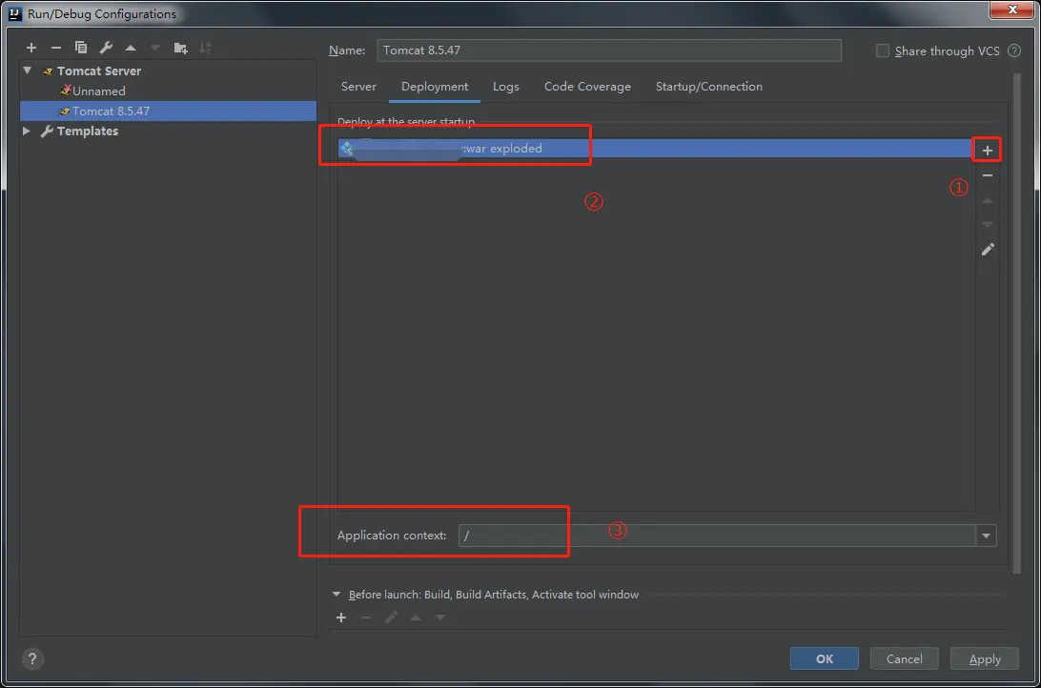1041x688 pixels.
Task: Move deployment artifact down
Action: 988,225
